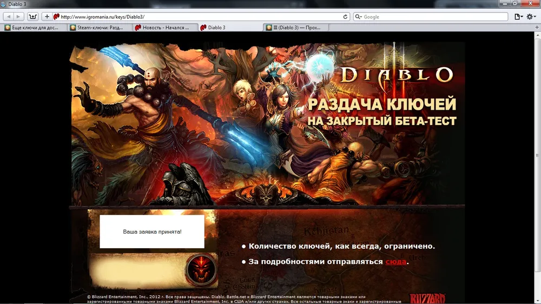Image resolution: width=541 pixels, height=304 pixels.
Task: Open search engine dropdown magnifier
Action: (x=359, y=17)
